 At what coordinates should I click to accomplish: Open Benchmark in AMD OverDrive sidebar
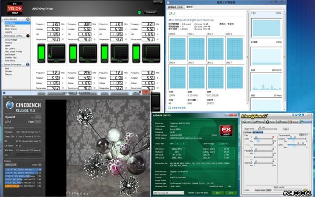point(10,55)
